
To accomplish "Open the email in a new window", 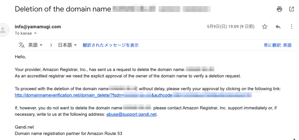I will pyautogui.click(x=292, y=9).
